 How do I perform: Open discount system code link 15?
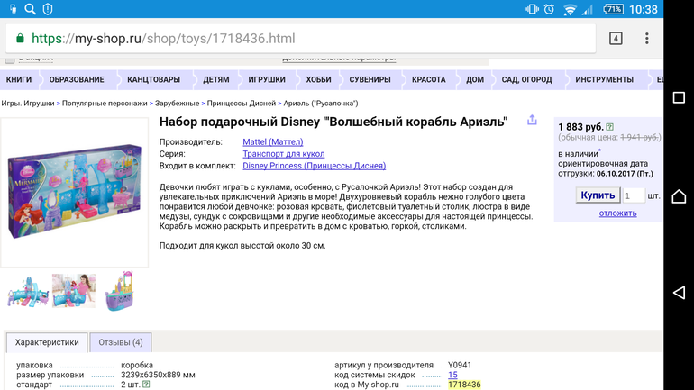coord(452,375)
